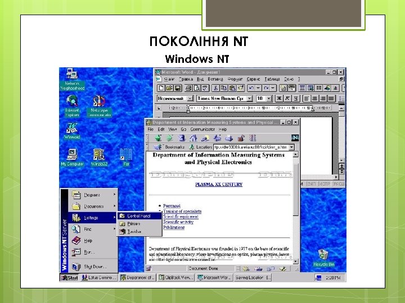Click the Print icon in Netscape toolbar
405x303 pixels.
tap(229, 138)
